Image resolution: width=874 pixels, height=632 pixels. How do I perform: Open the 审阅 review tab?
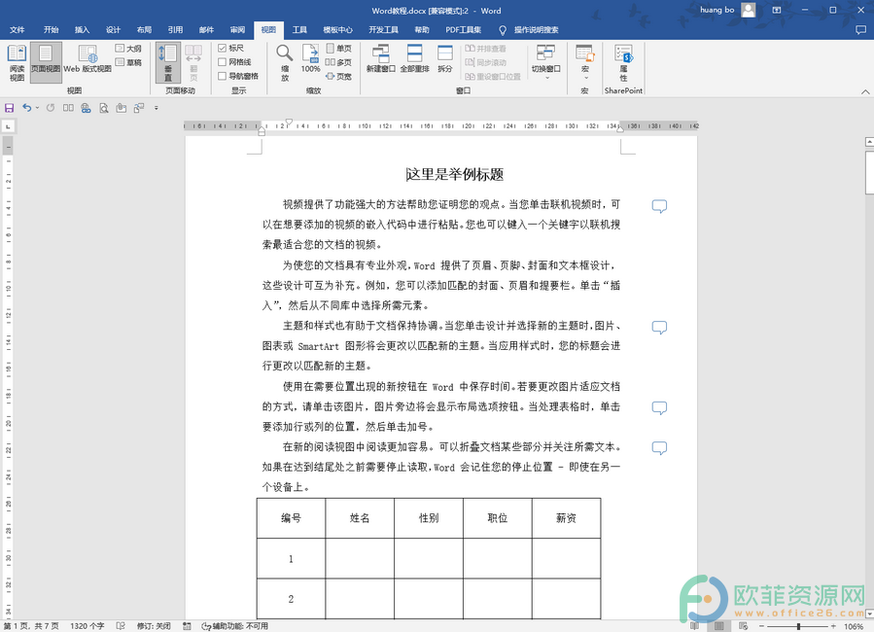237,30
